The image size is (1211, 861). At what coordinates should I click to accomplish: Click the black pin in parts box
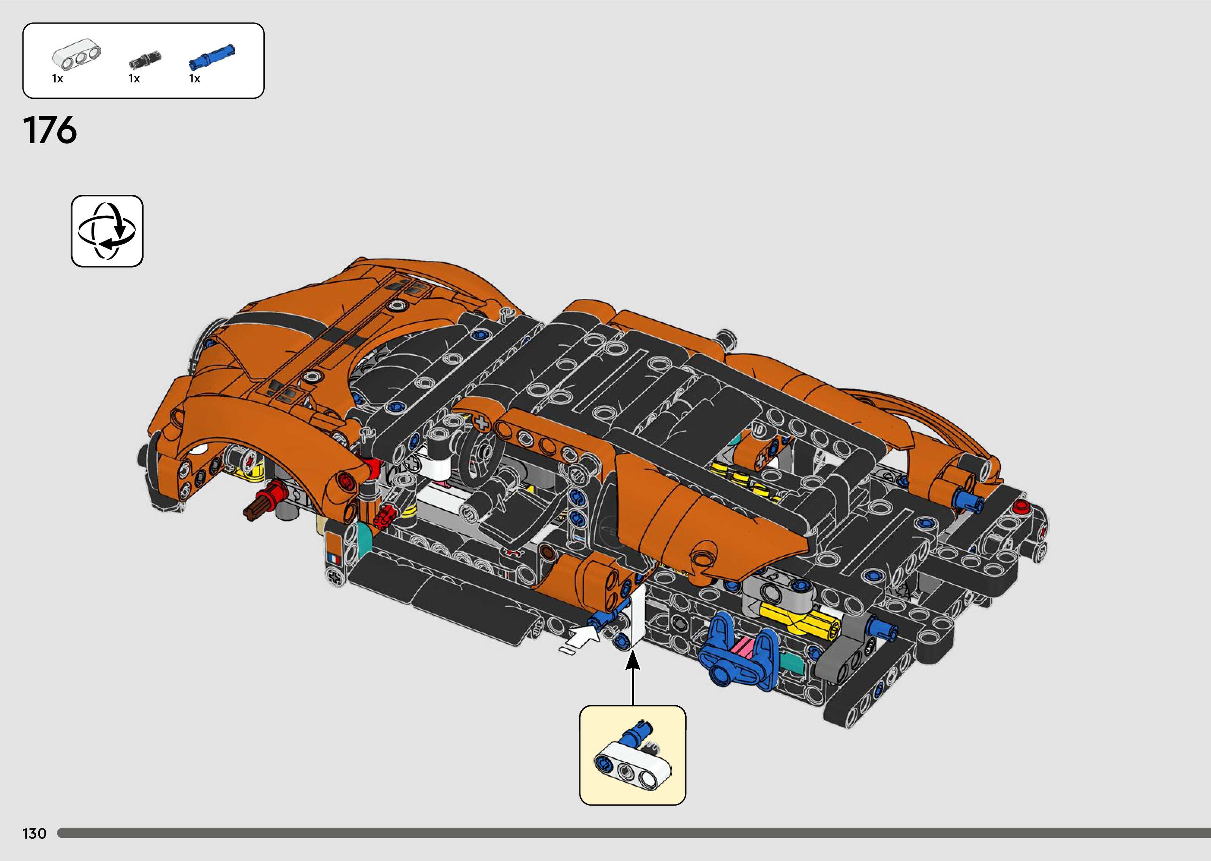(145, 60)
